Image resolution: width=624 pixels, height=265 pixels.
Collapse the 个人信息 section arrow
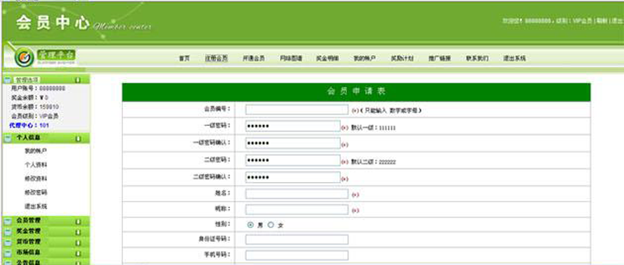pos(78,138)
